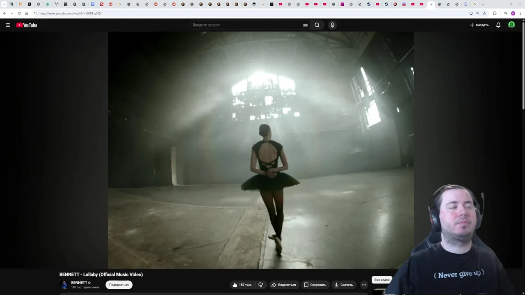Start voice search with the microphone icon
Screen dimensions: 525x295
click(332, 25)
